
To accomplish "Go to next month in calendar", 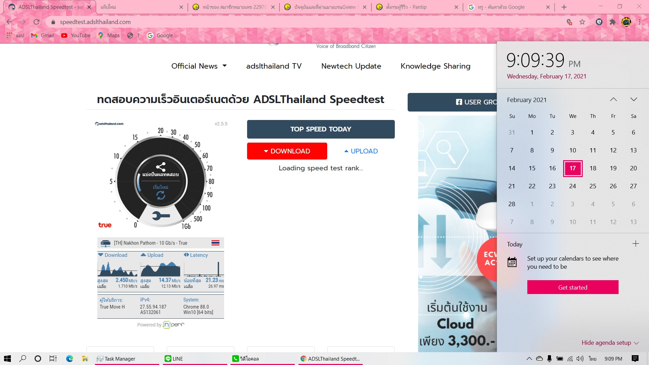I will pos(634,99).
